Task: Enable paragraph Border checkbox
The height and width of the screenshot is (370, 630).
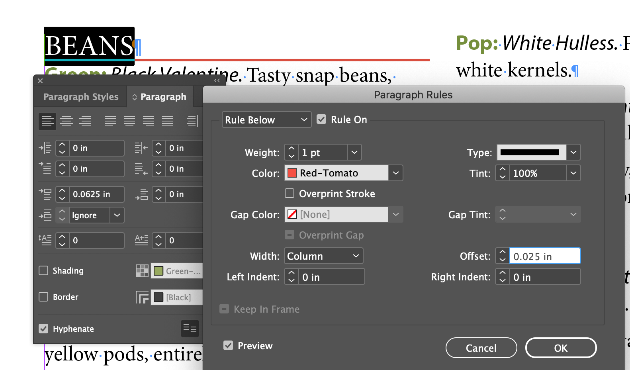Action: click(43, 297)
